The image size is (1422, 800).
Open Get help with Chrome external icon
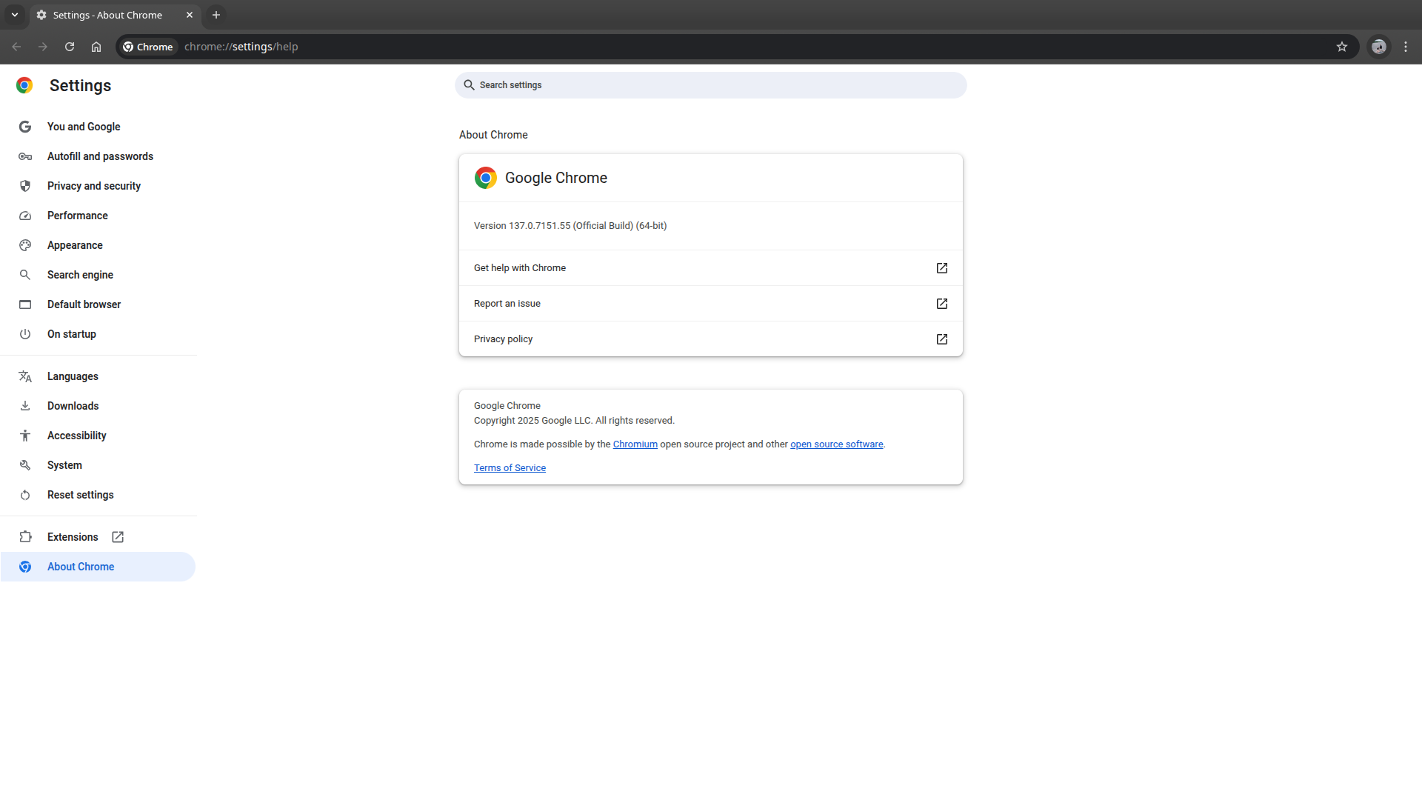(941, 268)
